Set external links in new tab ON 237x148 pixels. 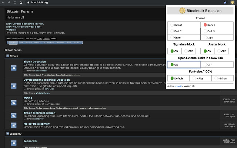pyautogui.click(x=184, y=64)
